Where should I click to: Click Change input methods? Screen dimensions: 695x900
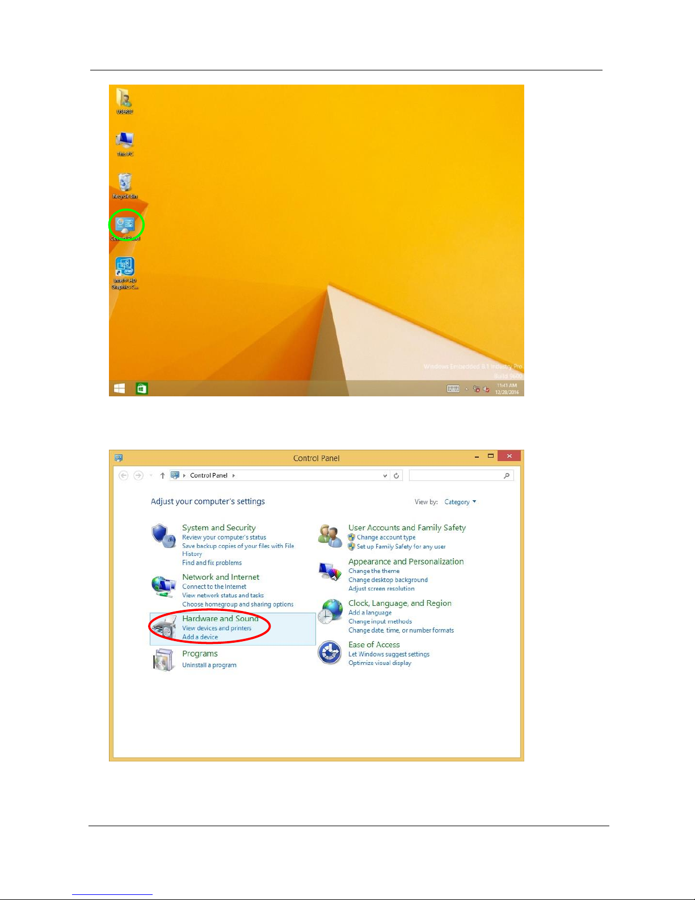click(380, 622)
